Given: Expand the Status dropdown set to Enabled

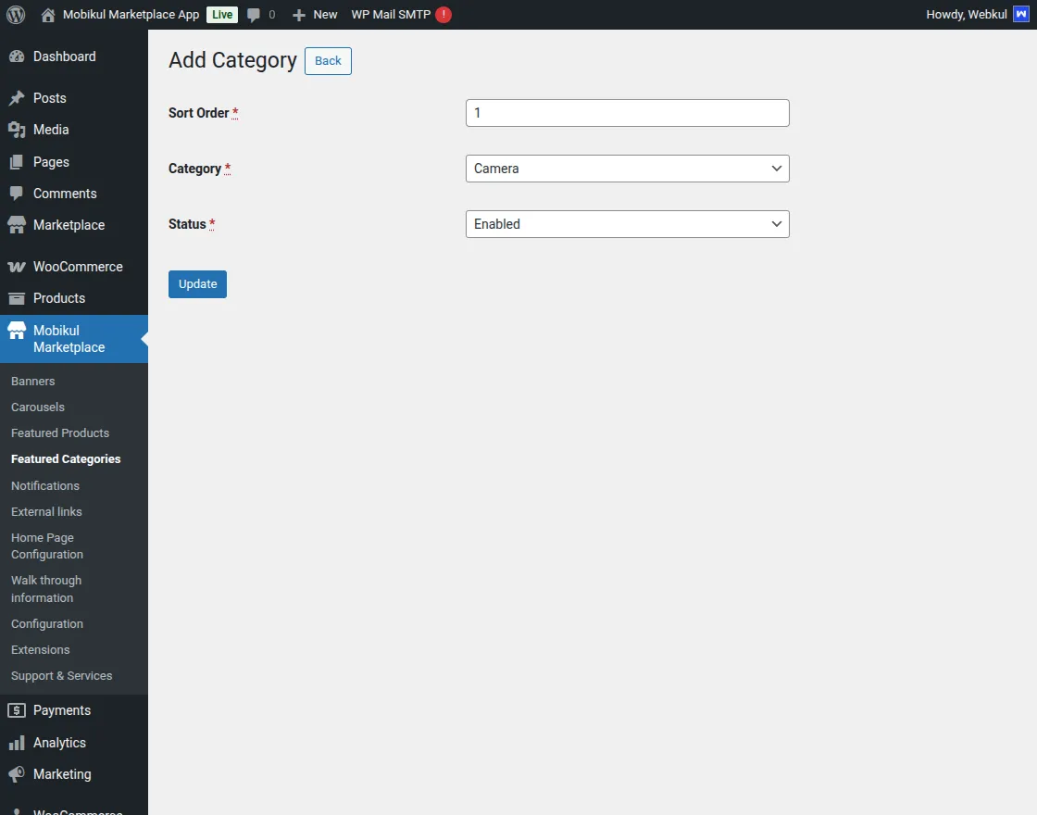Looking at the screenshot, I should [627, 224].
